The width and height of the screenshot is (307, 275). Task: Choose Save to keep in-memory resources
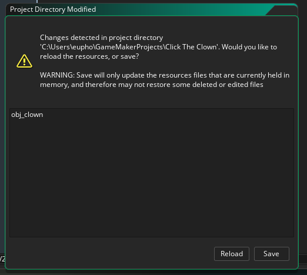click(271, 254)
